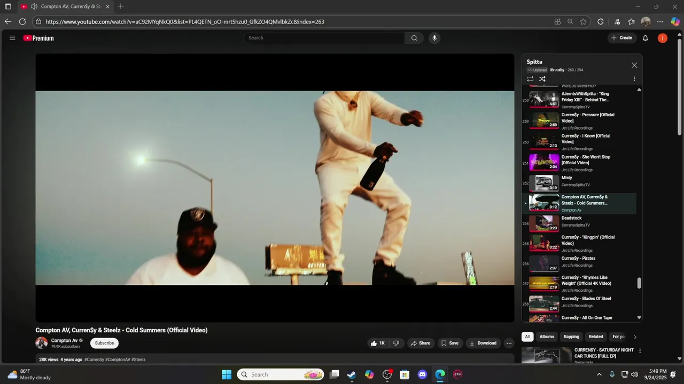This screenshot has height=384, width=684.
Task: Click the #CurrenSy hashtag link
Action: click(x=94, y=359)
